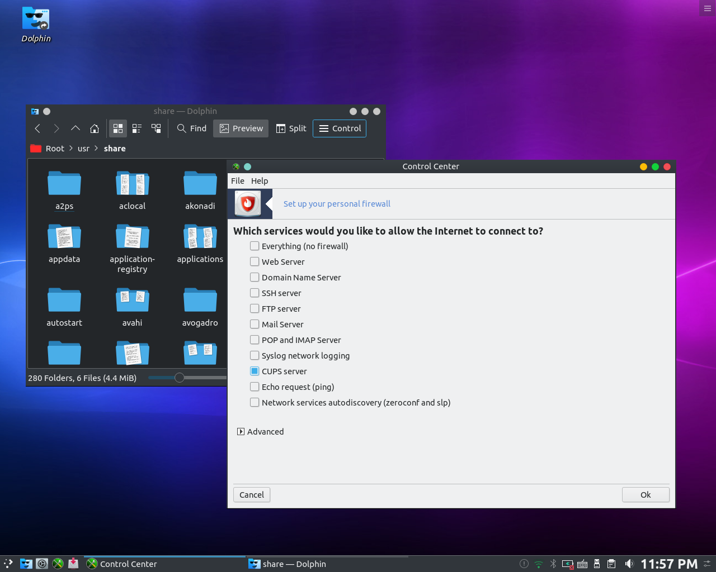This screenshot has width=716, height=572.
Task: Open the system settings icon in the panel
Action: tap(42, 564)
